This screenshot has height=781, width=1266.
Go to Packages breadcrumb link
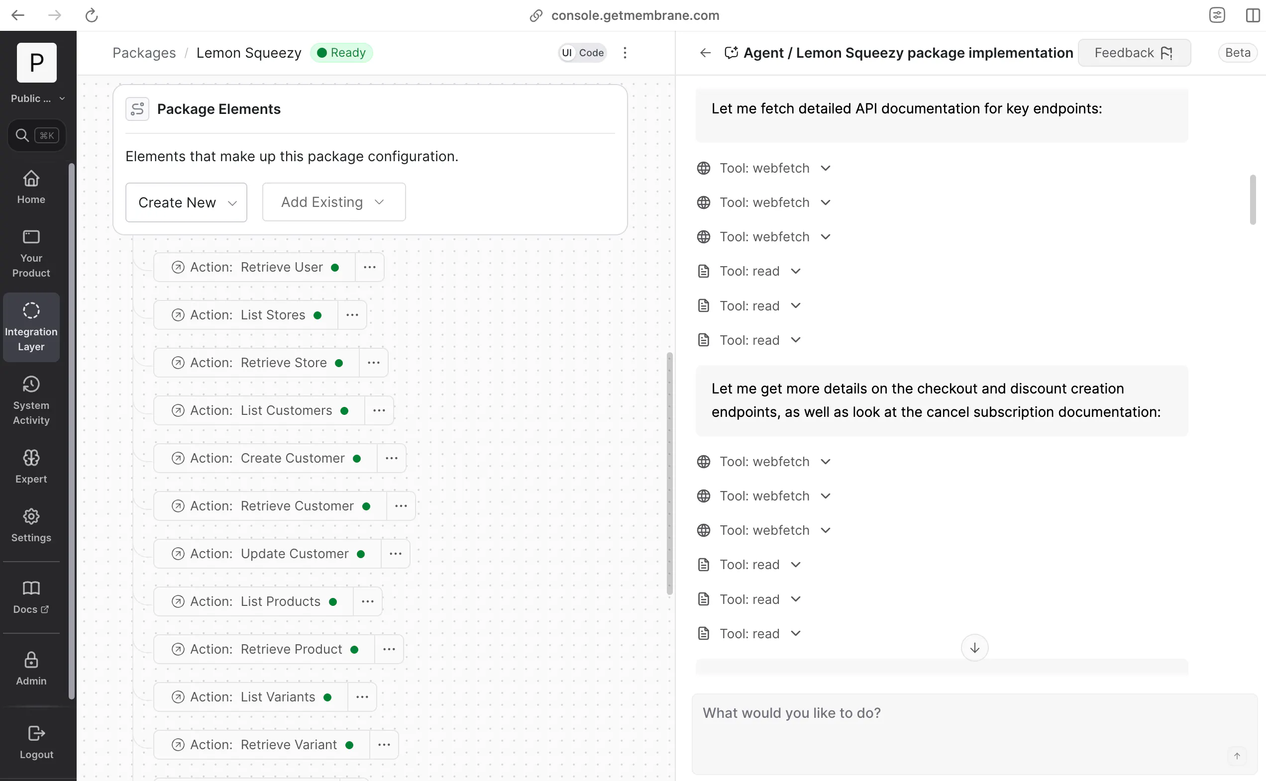click(144, 53)
